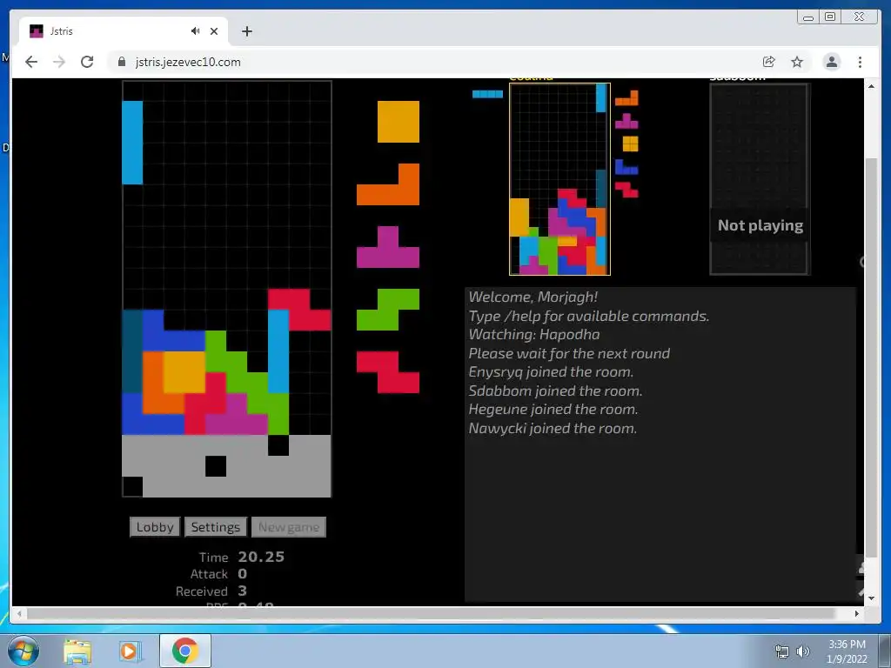
Task: Open the network tray icon
Action: [x=782, y=651]
